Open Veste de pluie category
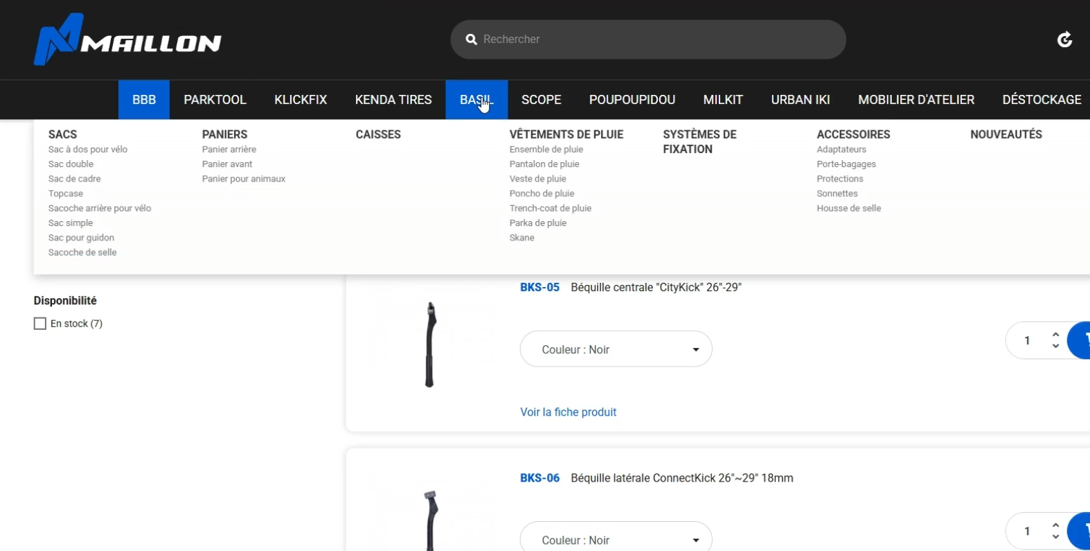1090x551 pixels. 538,179
